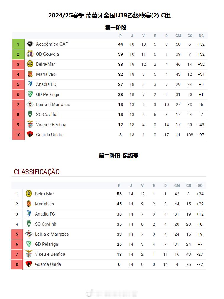
Task: Click the CLASSIFICAÇÃO heading
Action: (37, 172)
